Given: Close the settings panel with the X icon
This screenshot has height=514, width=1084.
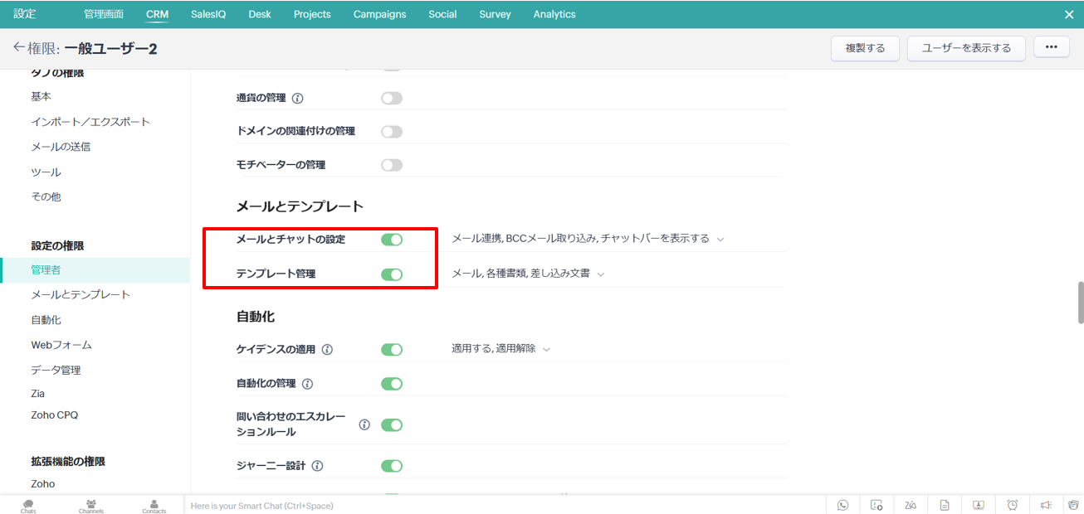Looking at the screenshot, I should (1069, 14).
